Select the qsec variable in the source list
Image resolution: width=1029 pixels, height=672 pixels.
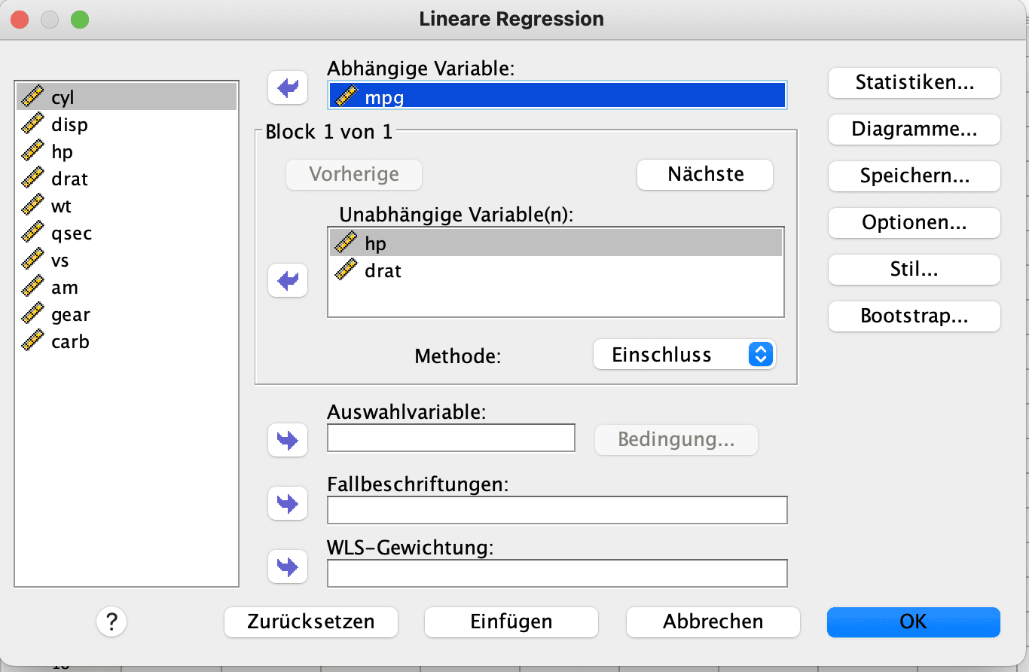click(x=72, y=234)
